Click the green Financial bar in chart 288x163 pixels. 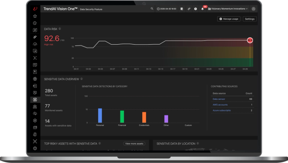pos(122,117)
